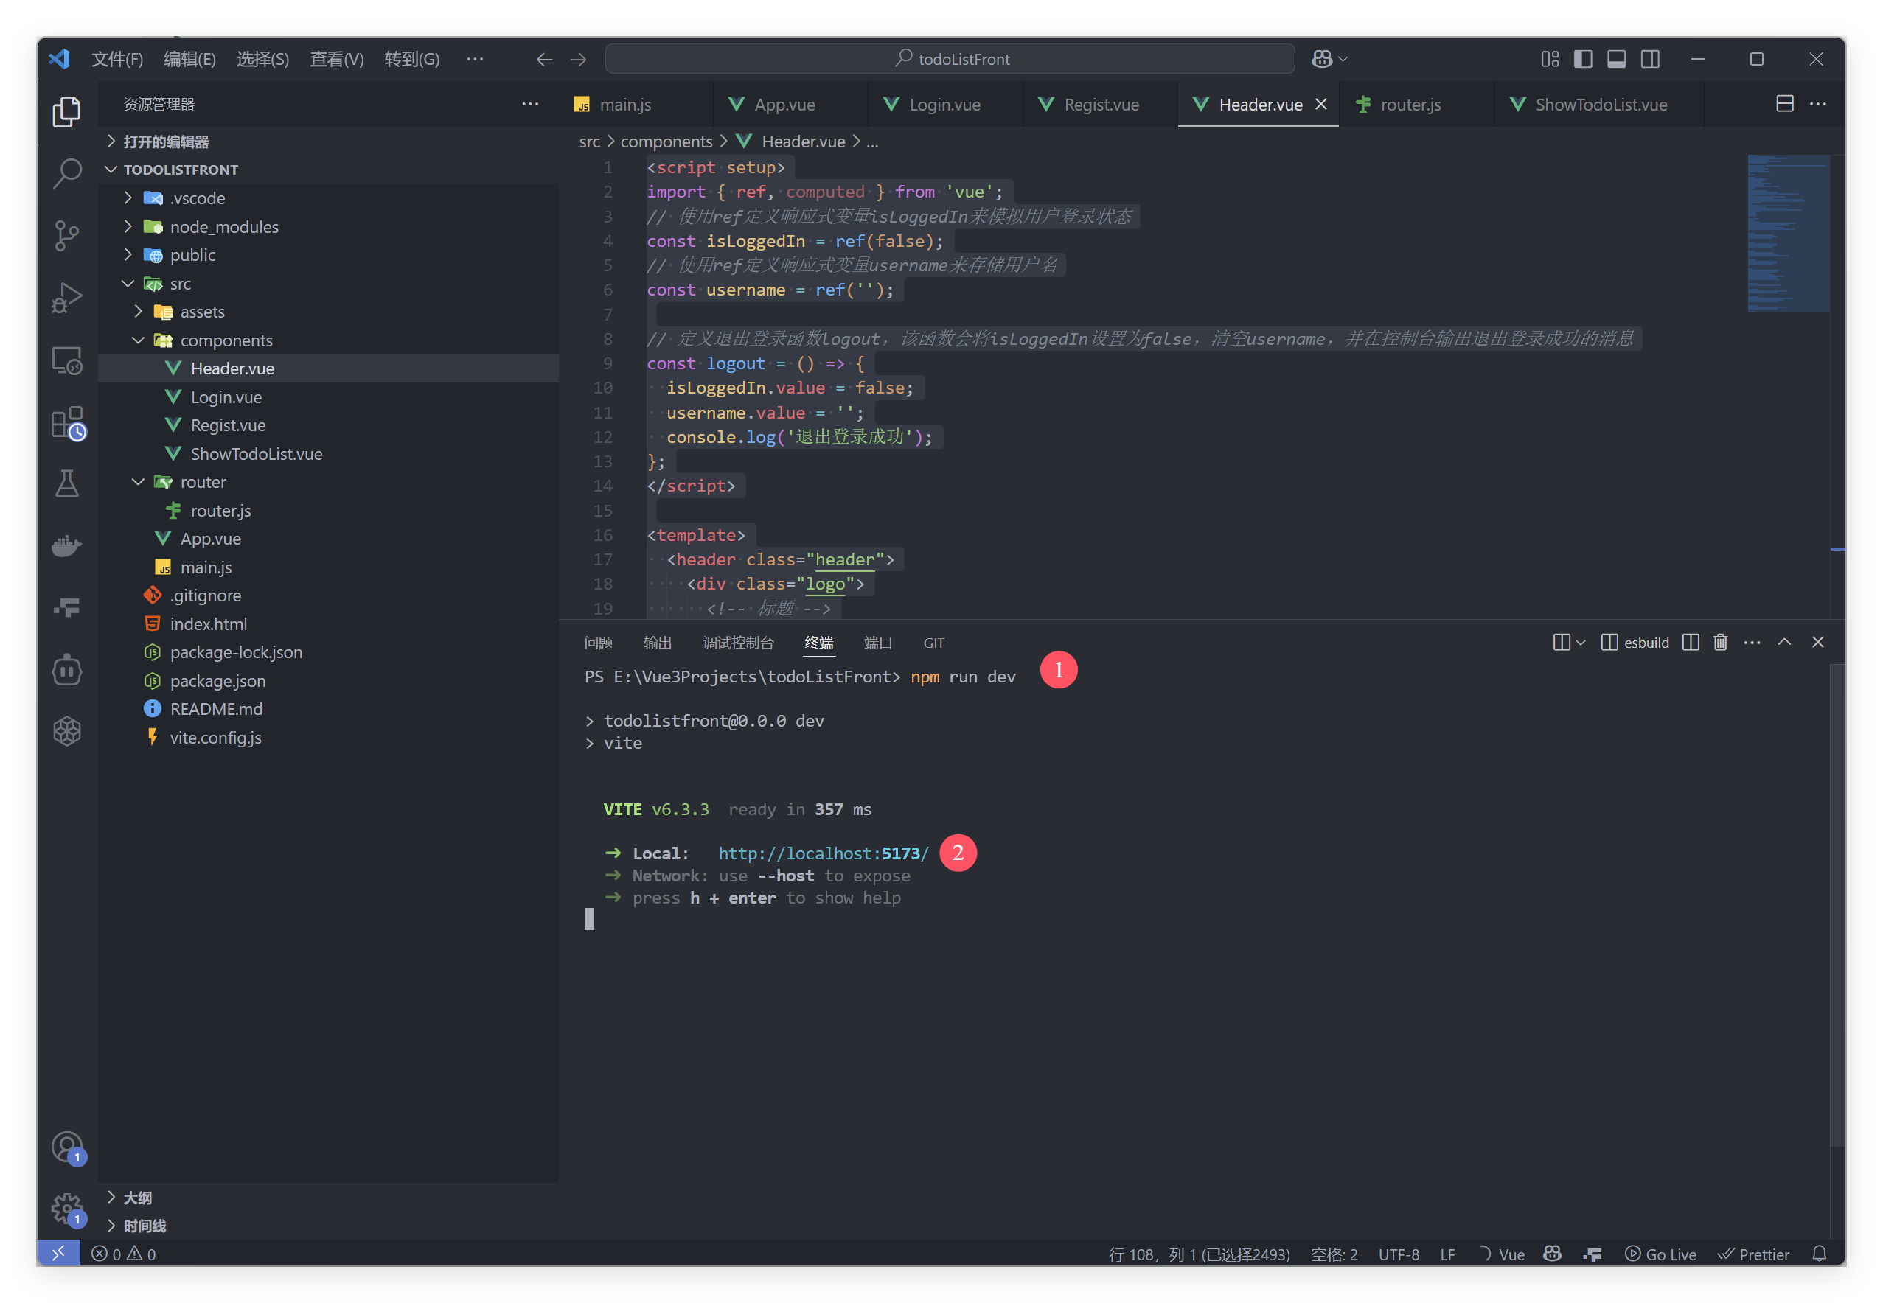The width and height of the screenshot is (1883, 1303).
Task: Close the bottom terminal panel
Action: (1817, 643)
